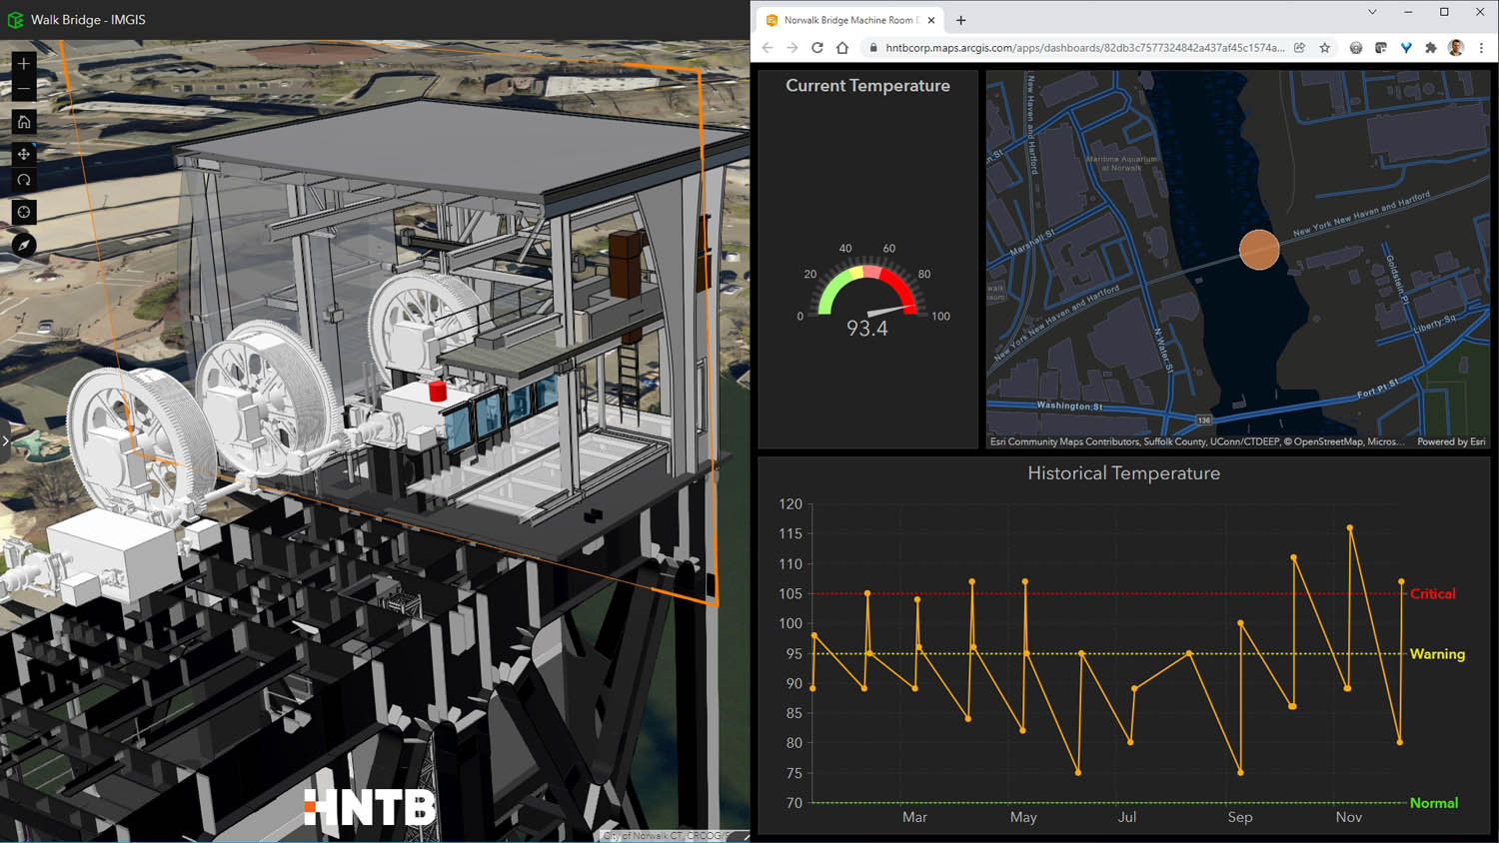This screenshot has width=1499, height=843.
Task: Click the compass to reset north
Action: 24,245
